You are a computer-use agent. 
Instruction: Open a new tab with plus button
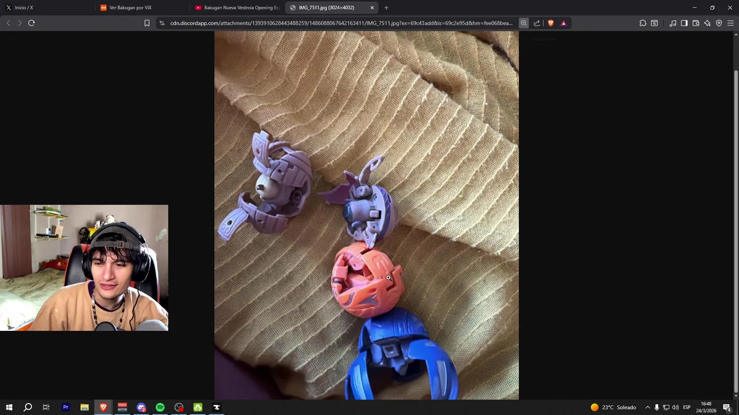click(x=386, y=7)
